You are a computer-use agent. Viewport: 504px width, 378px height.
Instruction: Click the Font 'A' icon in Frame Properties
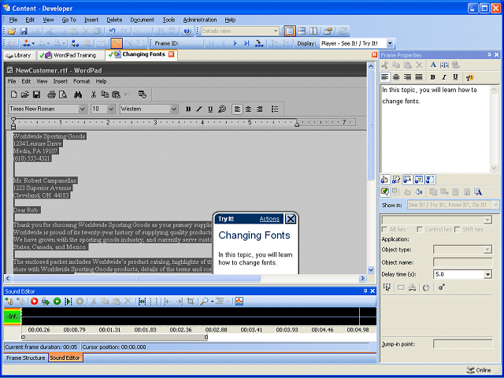tap(433, 65)
